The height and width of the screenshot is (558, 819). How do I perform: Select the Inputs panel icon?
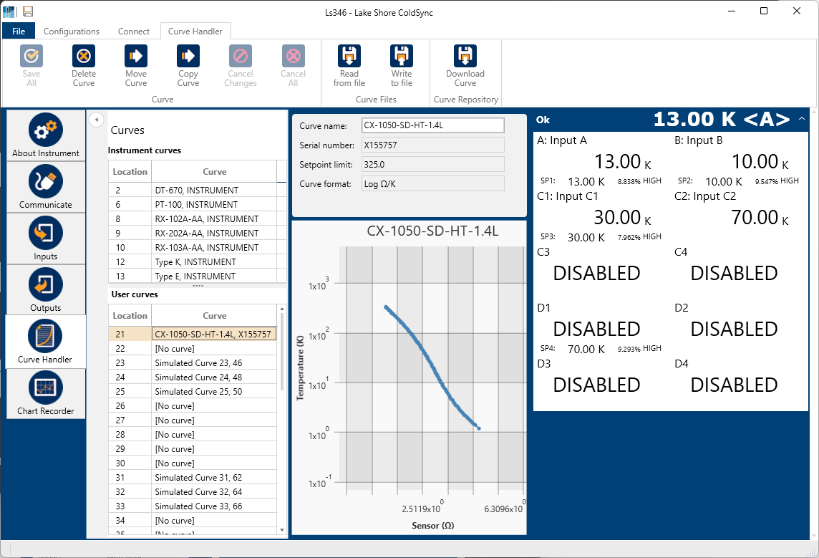pos(45,239)
